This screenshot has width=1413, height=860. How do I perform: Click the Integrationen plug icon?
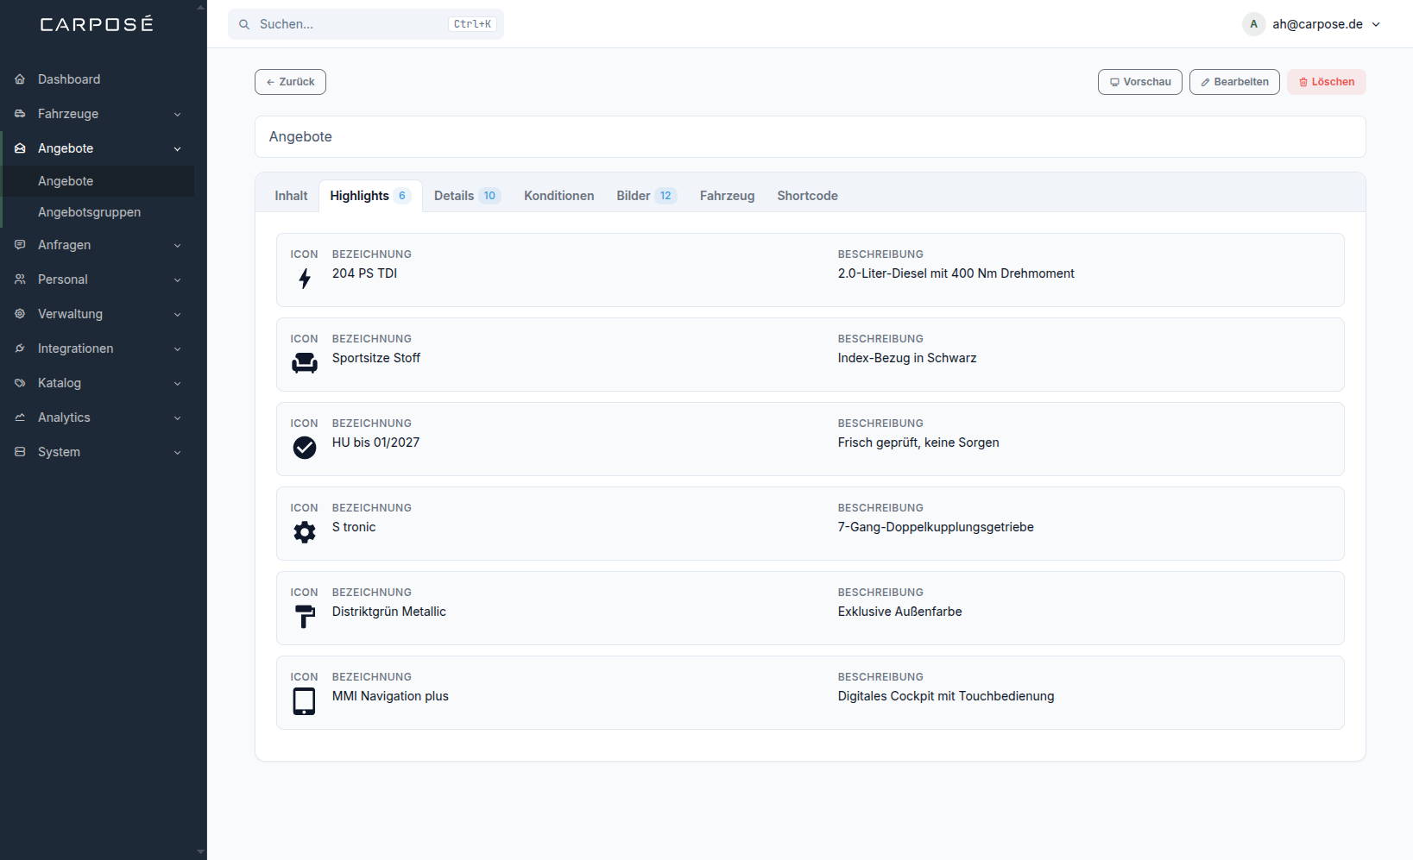click(x=20, y=348)
